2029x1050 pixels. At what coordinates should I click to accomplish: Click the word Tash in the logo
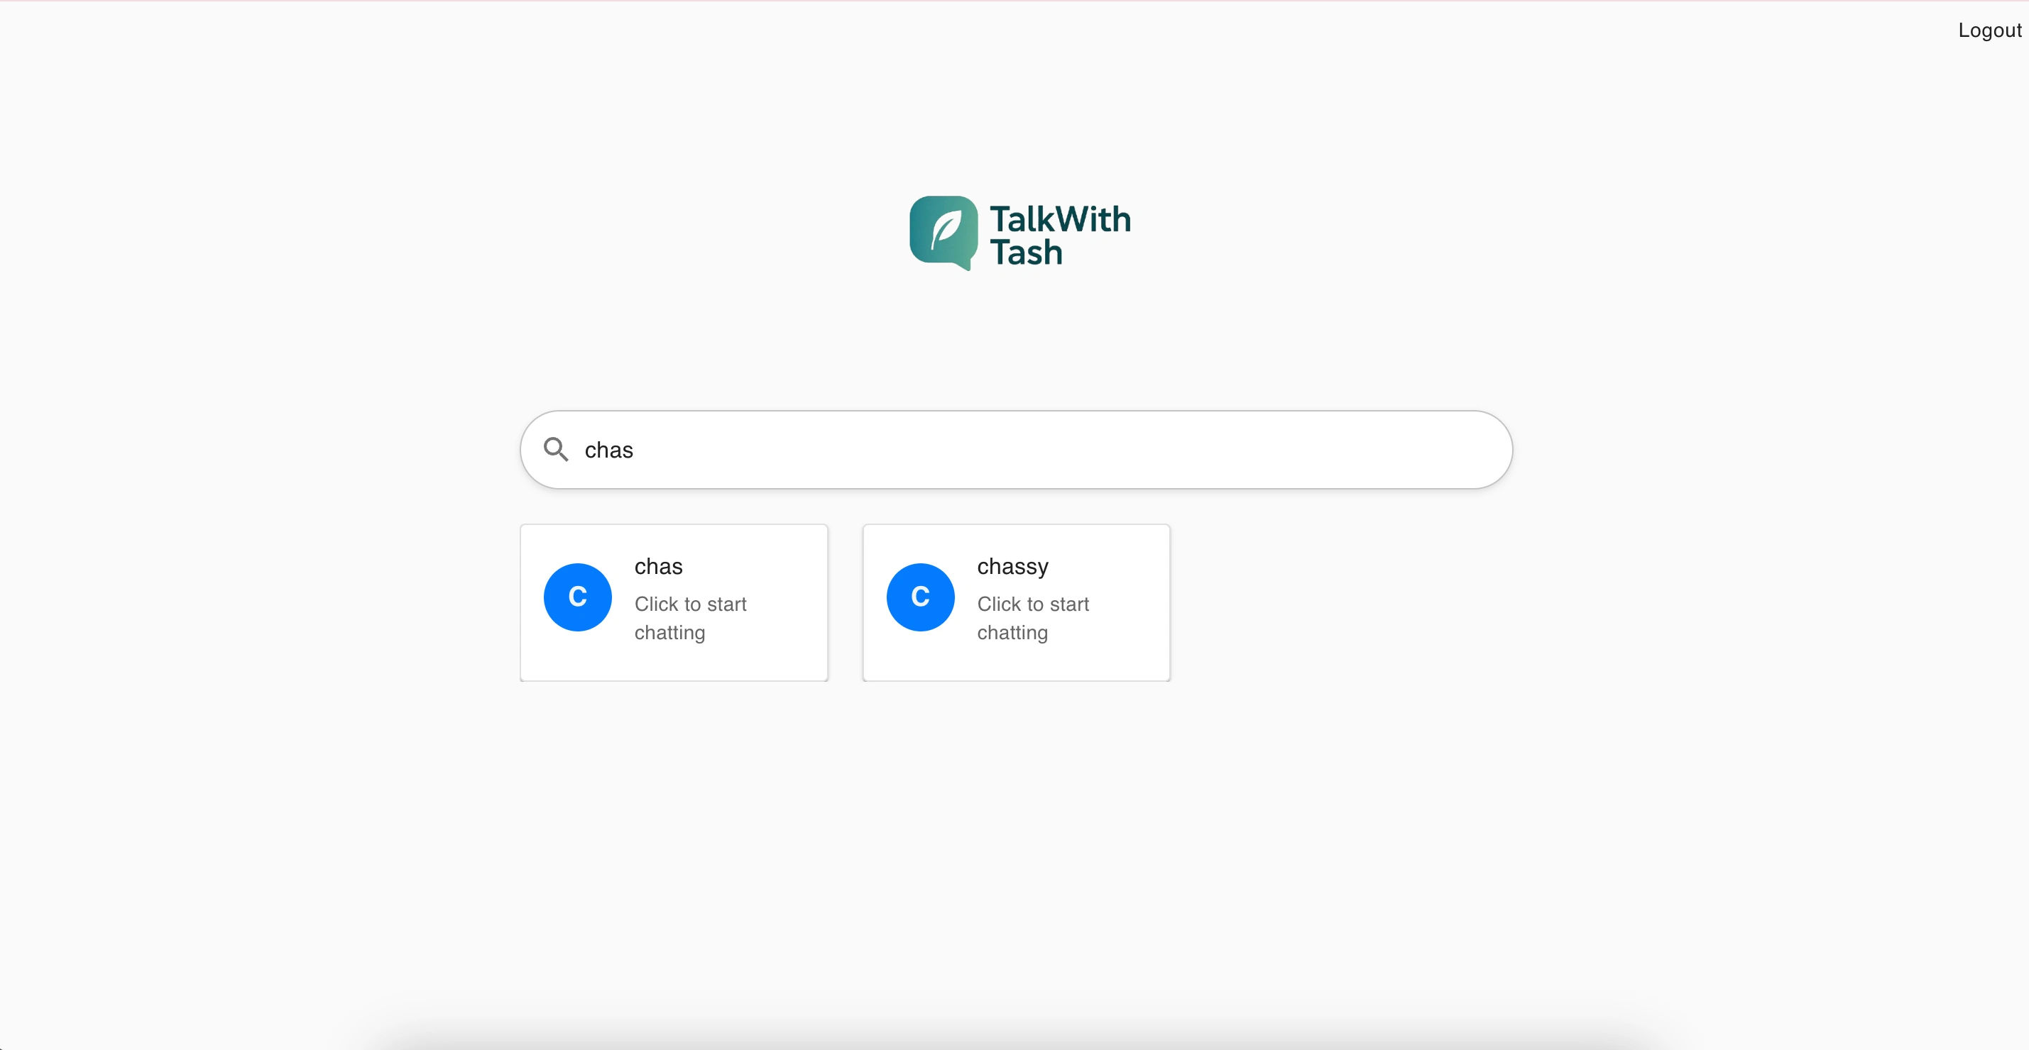click(x=1027, y=253)
